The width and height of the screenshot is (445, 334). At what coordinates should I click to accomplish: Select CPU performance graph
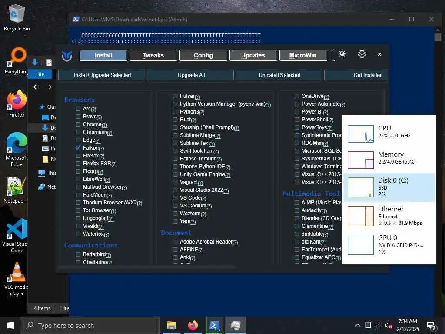pyautogui.click(x=360, y=134)
